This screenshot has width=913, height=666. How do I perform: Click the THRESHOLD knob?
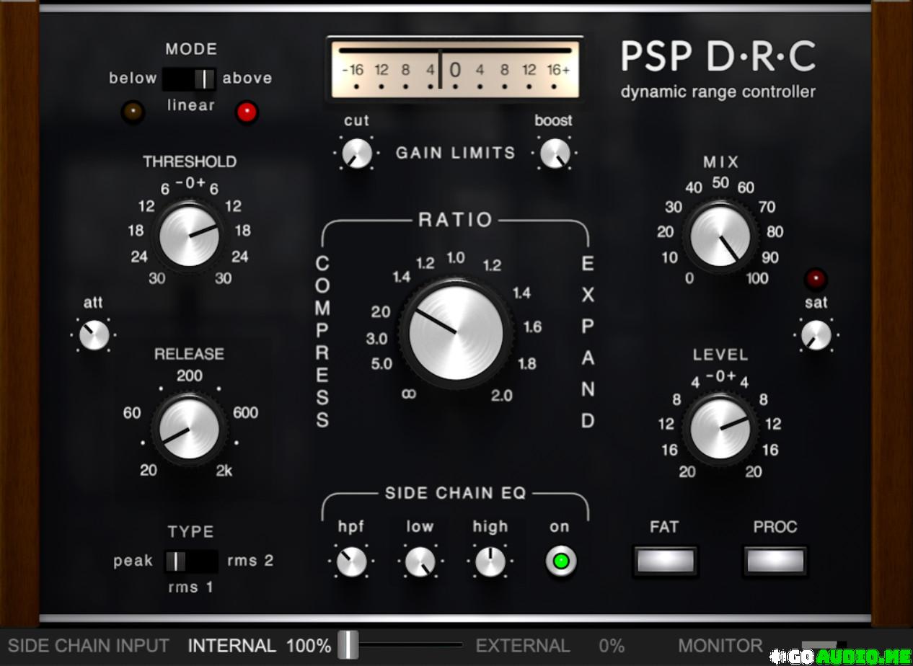(190, 236)
